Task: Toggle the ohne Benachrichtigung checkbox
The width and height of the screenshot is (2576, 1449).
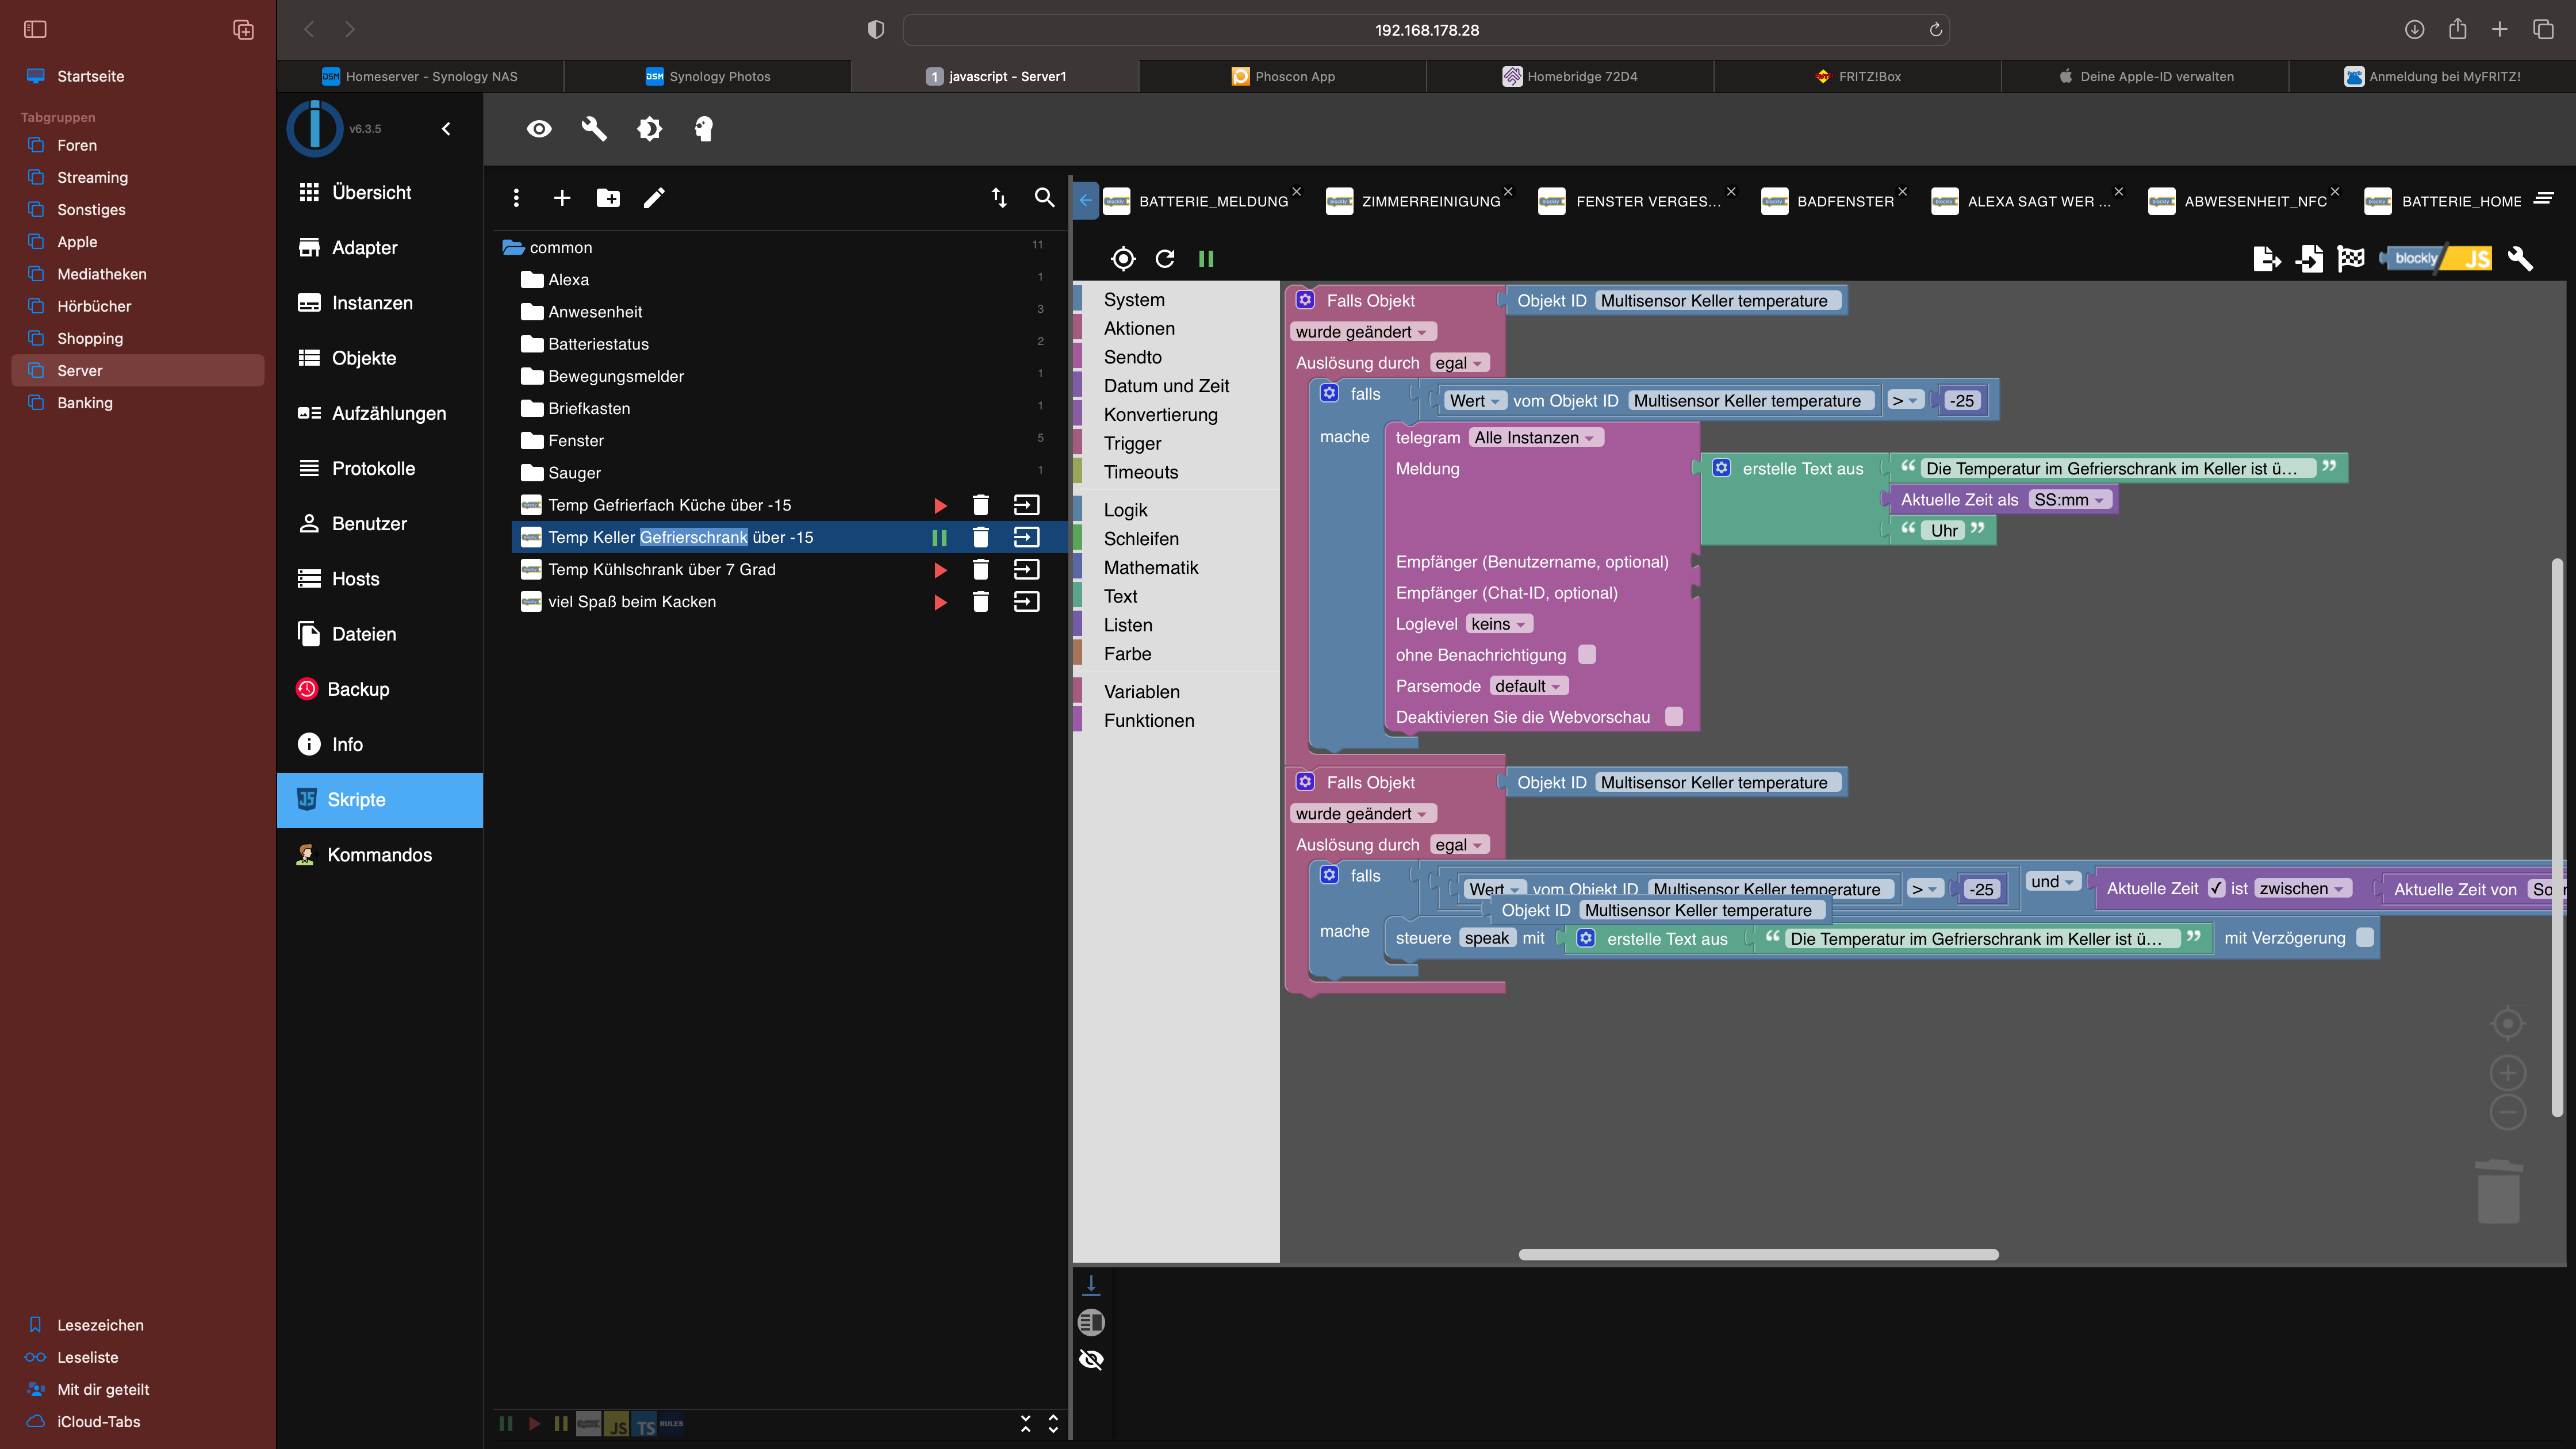Action: click(x=1587, y=654)
